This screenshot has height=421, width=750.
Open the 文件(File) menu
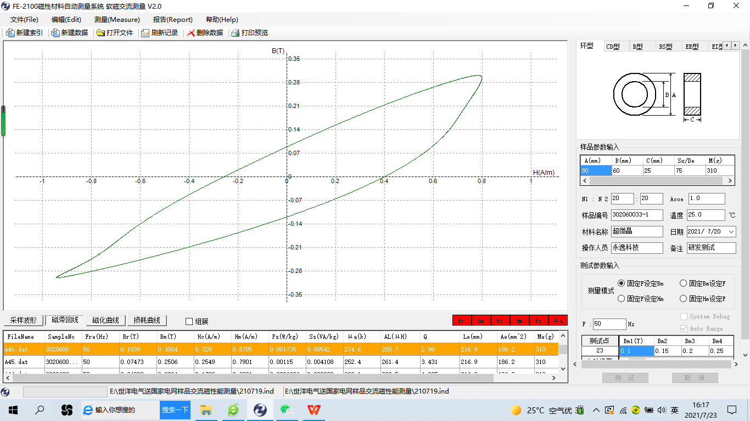point(24,20)
